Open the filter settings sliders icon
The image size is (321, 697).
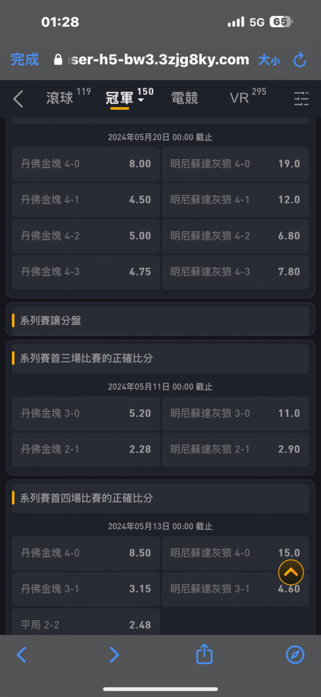302,99
